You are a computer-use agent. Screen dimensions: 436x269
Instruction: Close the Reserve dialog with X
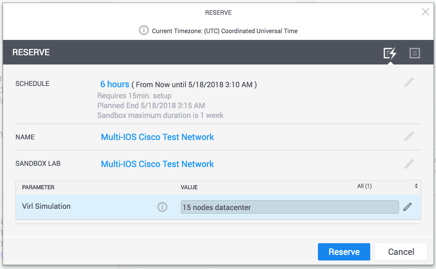pos(426,12)
